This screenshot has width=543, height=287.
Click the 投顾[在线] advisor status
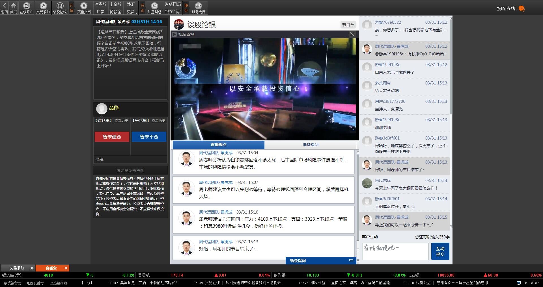click(507, 8)
